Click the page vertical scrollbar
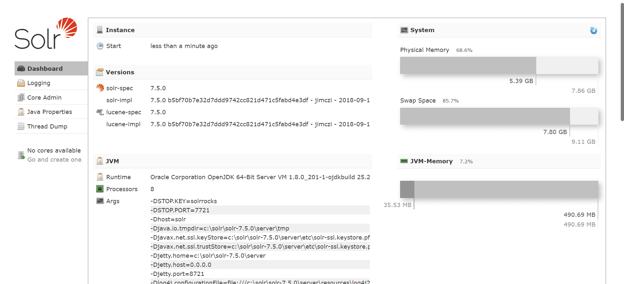This screenshot has height=284, width=624. point(622,62)
